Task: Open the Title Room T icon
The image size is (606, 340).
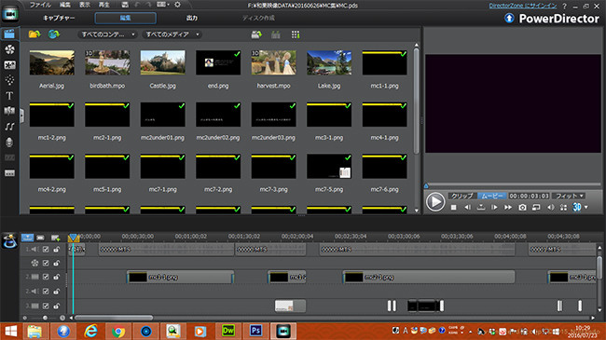Action: pos(9,95)
